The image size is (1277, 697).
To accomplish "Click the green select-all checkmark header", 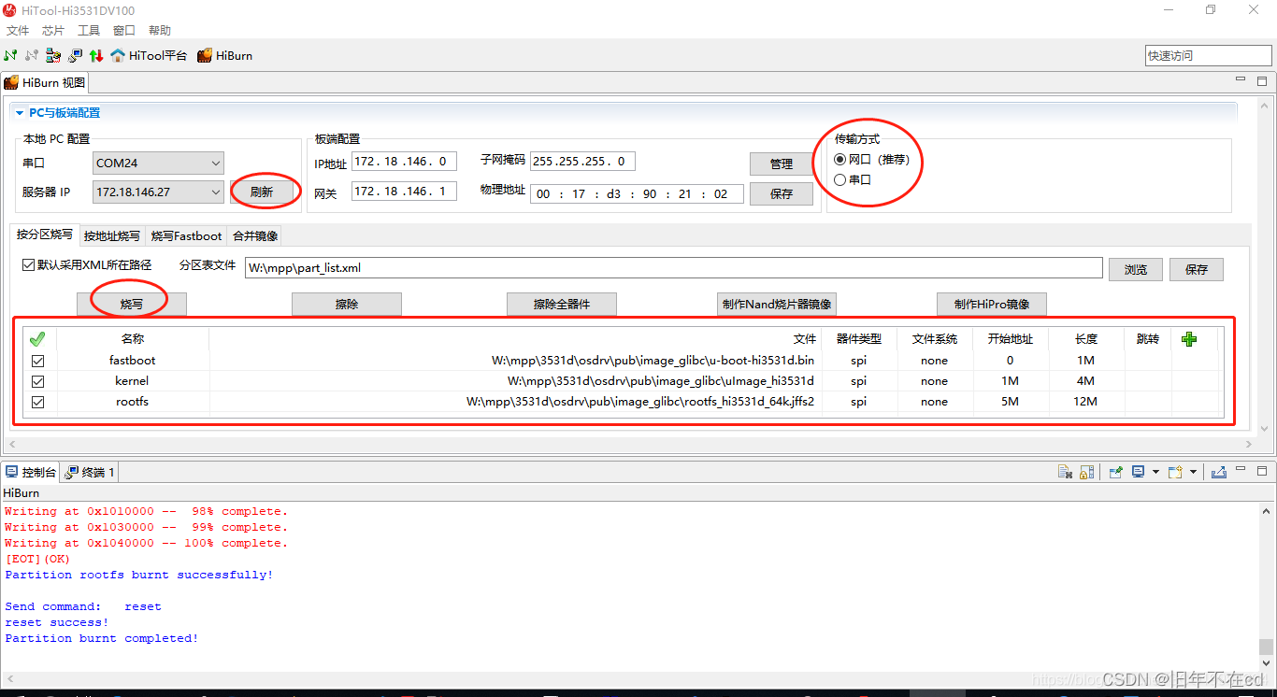I will (37, 339).
